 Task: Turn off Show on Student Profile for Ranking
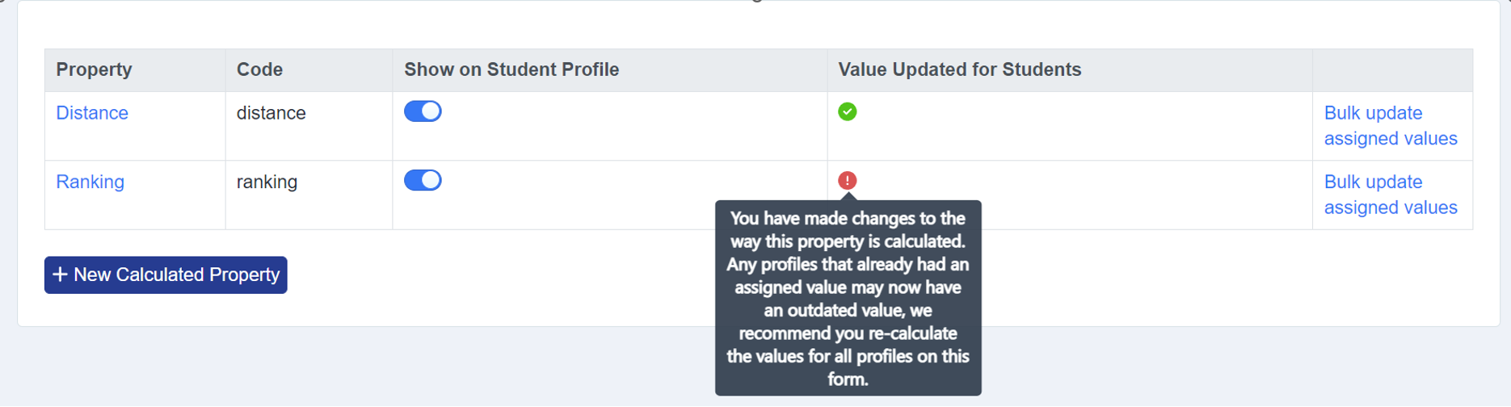coord(423,180)
